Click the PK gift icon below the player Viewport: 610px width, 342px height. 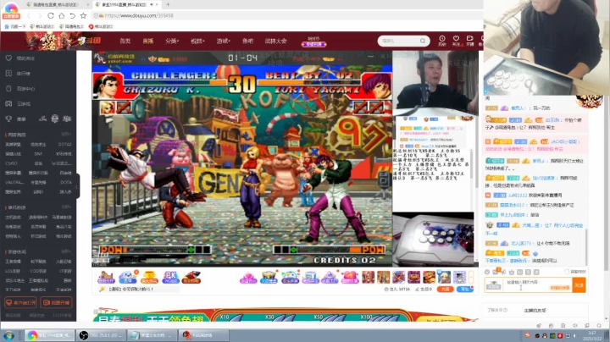tap(170, 277)
